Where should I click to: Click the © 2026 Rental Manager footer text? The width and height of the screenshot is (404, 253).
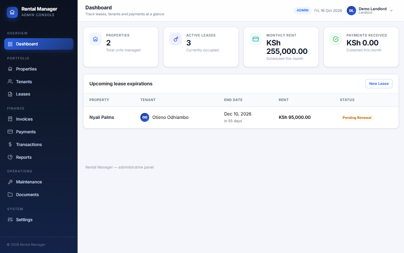point(26,245)
